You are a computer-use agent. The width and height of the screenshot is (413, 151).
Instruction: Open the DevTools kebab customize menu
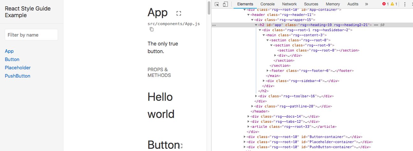click(x=405, y=4)
